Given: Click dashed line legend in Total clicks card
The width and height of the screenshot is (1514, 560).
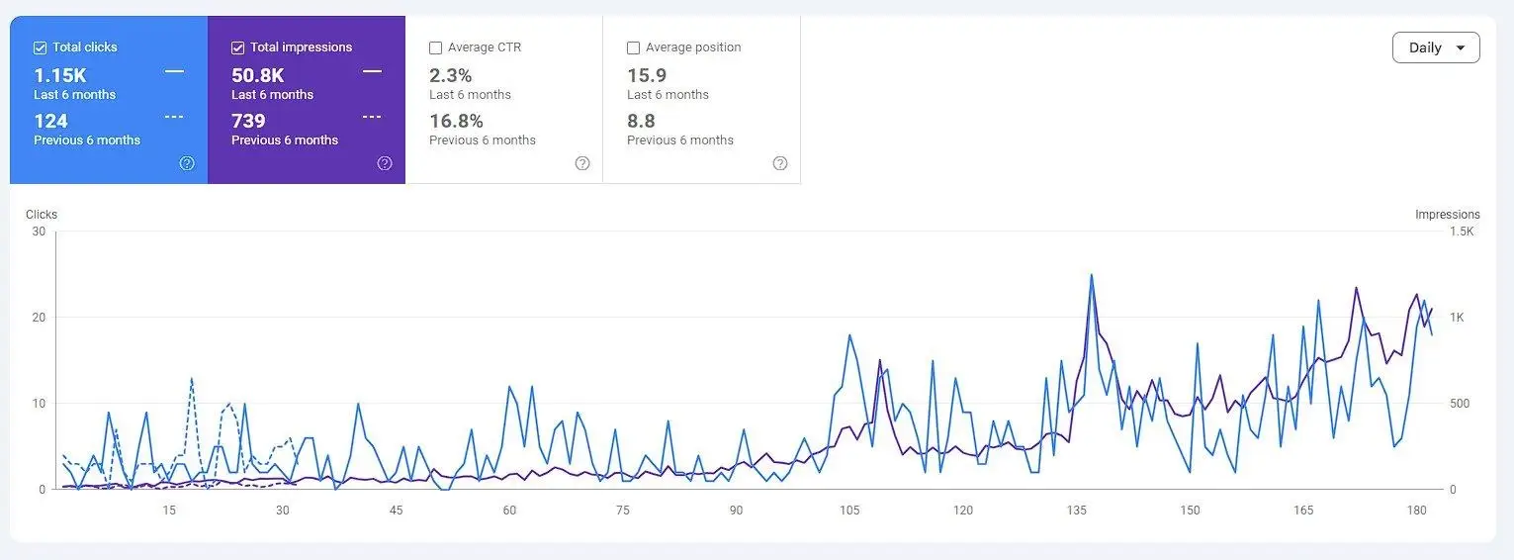Looking at the screenshot, I should [174, 117].
